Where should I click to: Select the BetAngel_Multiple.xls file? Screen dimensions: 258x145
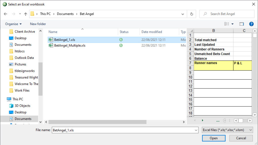point(70,46)
